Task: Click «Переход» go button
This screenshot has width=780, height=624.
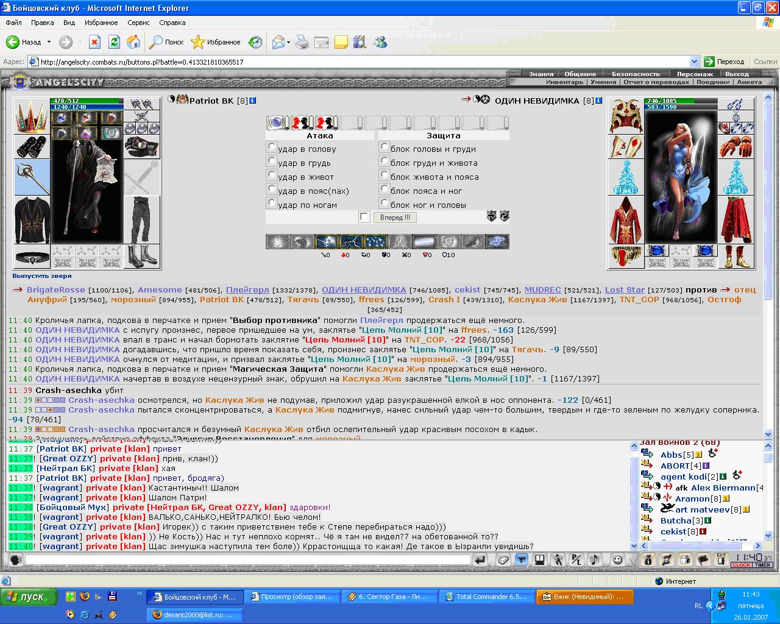Action: pos(725,62)
